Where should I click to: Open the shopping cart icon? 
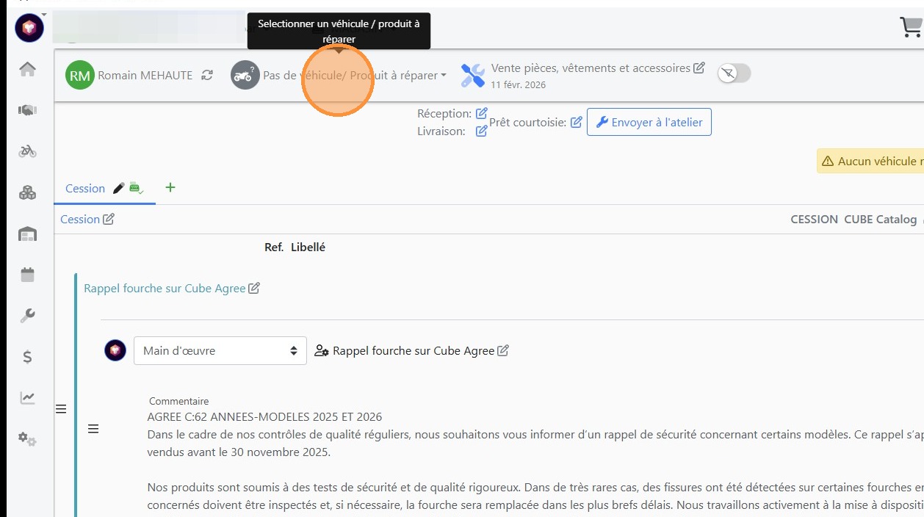912,27
